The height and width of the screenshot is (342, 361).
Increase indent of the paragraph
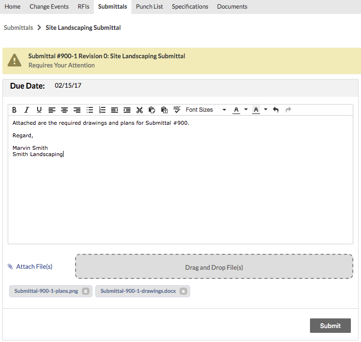coord(127,110)
